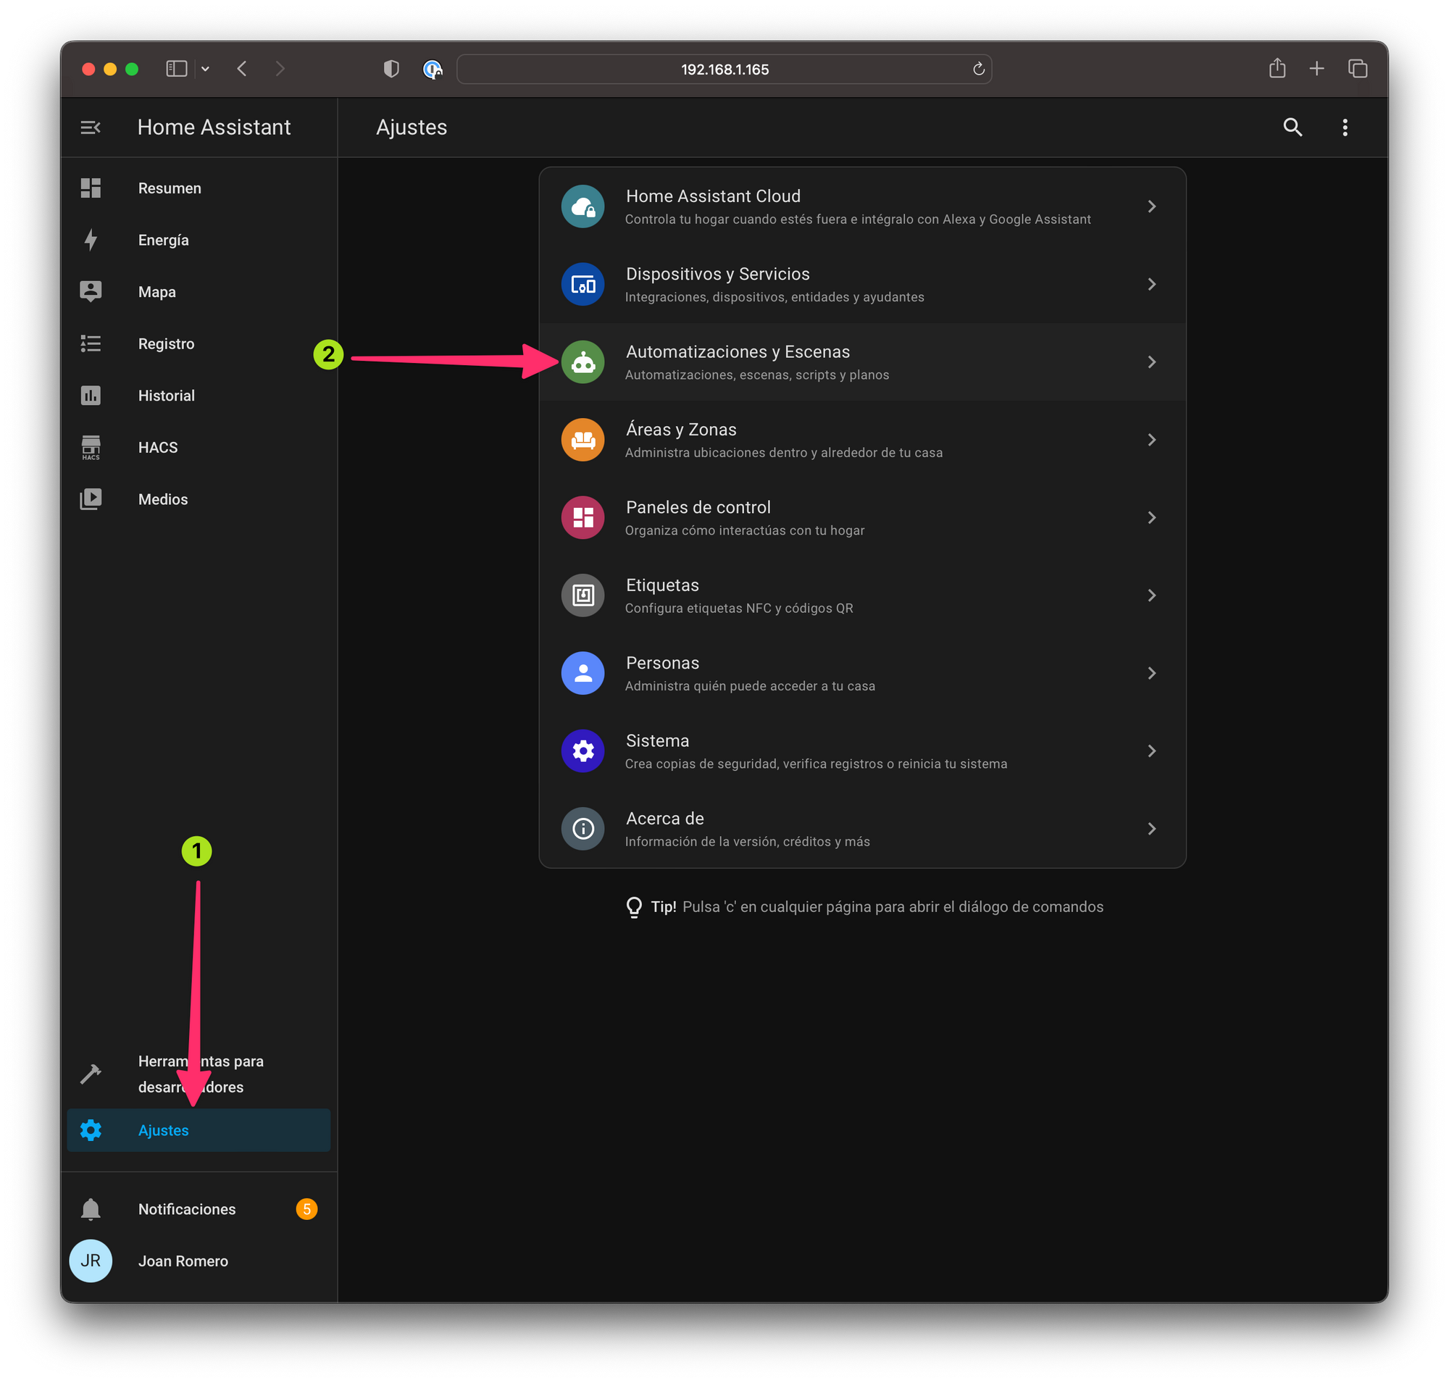Open the Medios player icon
Viewport: 1449px width, 1383px height.
click(x=91, y=499)
